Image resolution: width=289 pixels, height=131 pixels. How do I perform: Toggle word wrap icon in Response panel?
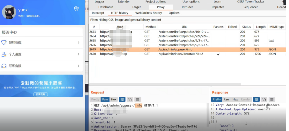tap(256, 99)
